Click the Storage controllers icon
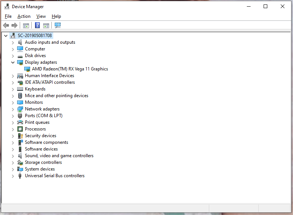 20,162
